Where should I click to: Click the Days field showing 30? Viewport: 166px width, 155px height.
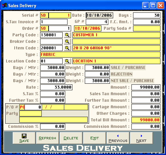(x=147, y=15)
